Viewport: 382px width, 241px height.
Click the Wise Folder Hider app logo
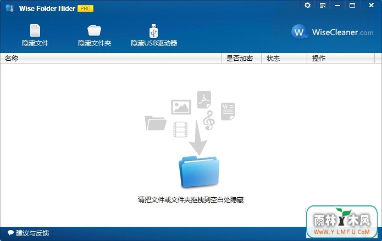pyautogui.click(x=10, y=8)
